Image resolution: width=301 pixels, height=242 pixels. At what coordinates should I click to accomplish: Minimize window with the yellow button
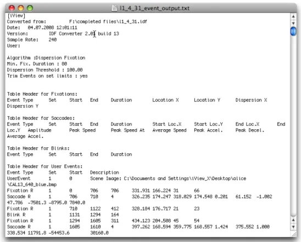[x=21, y=8]
